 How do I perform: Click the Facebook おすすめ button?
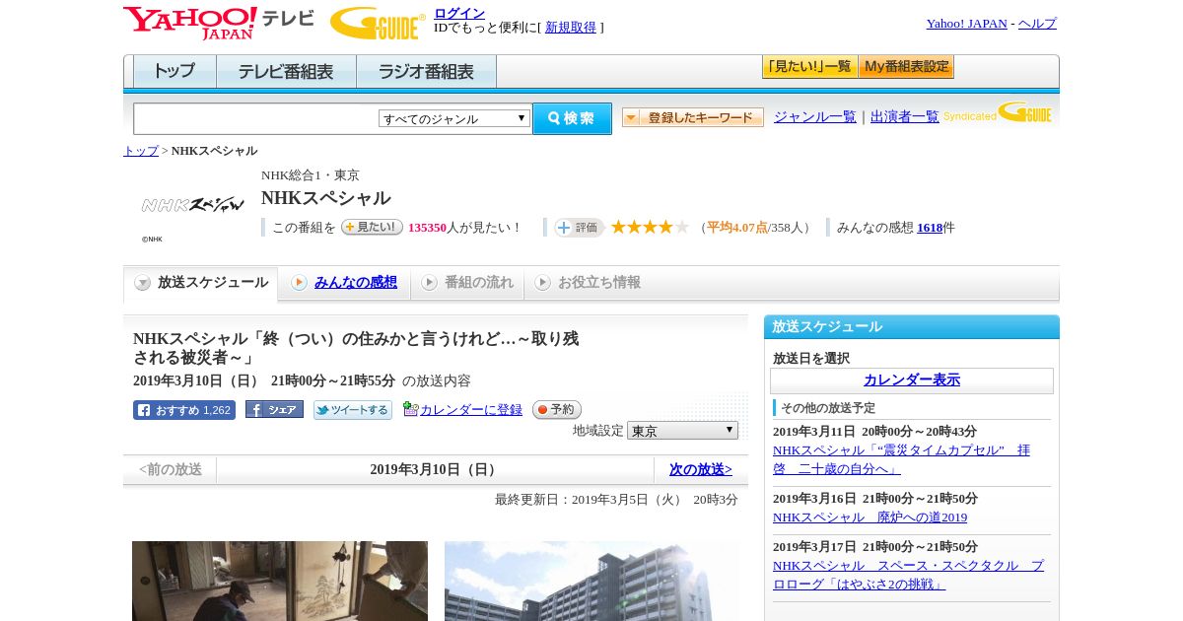[184, 410]
